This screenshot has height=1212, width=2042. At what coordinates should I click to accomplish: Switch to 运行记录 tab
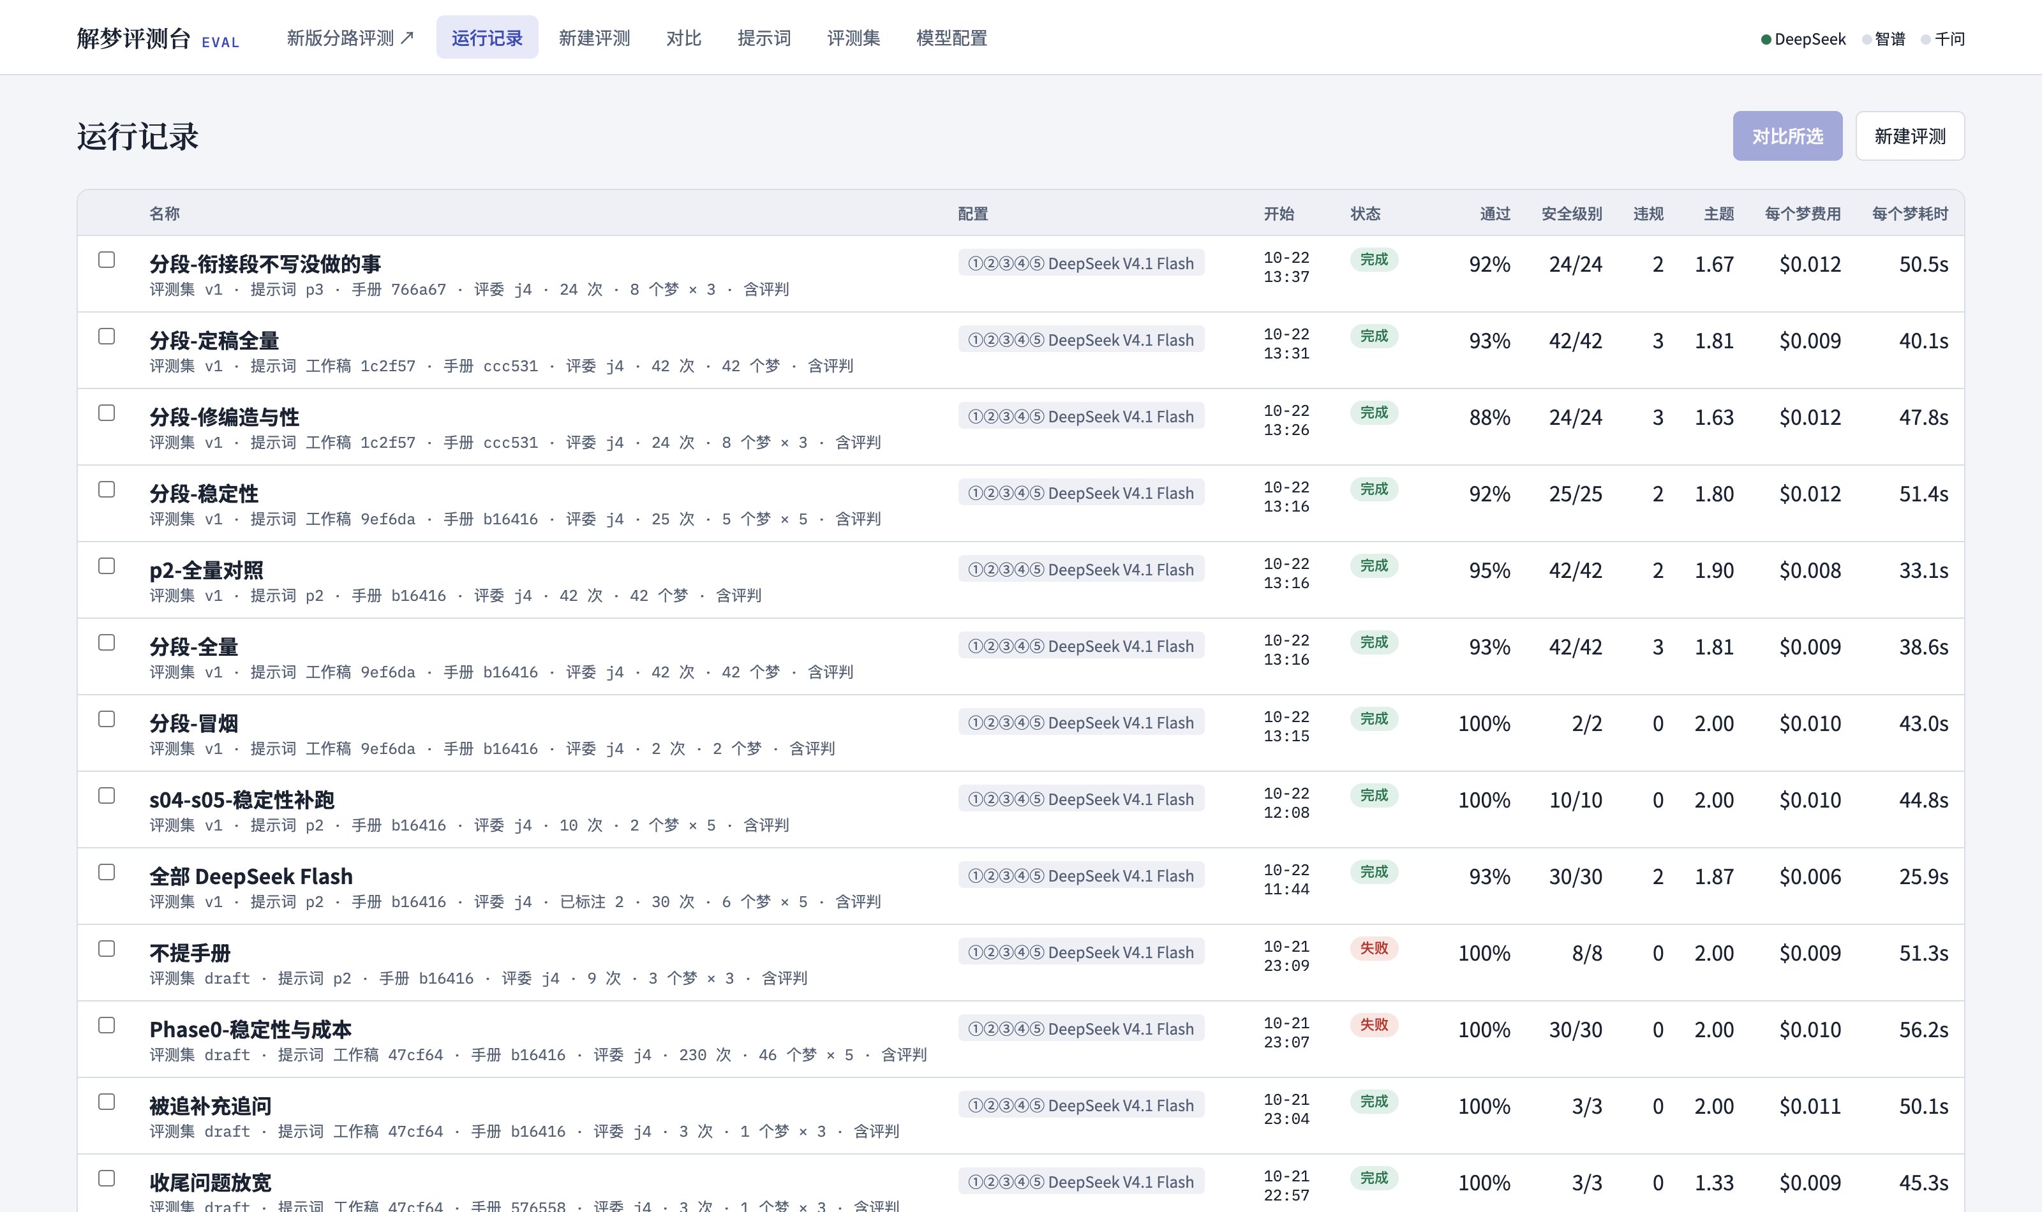tap(487, 38)
